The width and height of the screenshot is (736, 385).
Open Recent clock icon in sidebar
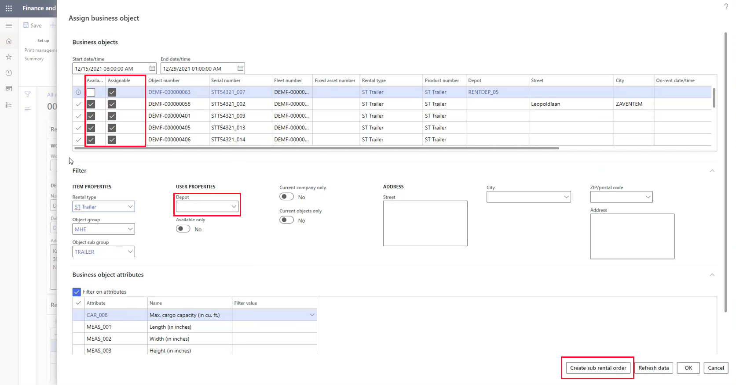pyautogui.click(x=9, y=73)
